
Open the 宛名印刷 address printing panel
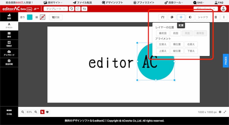click(x=9, y=62)
